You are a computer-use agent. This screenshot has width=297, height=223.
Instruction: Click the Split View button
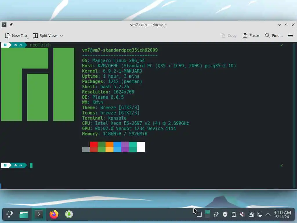point(45,35)
